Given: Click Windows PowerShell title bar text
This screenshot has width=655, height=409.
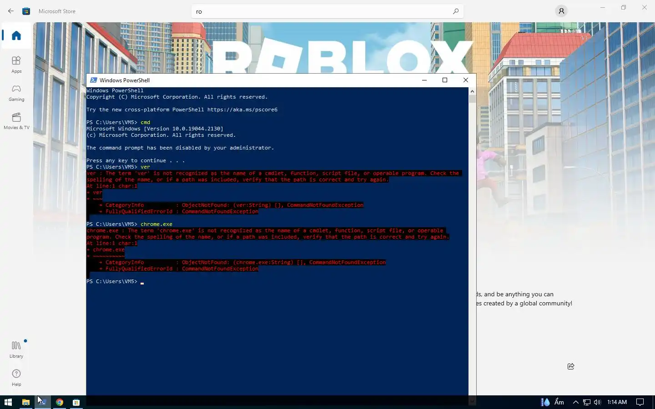Looking at the screenshot, I should [x=125, y=80].
